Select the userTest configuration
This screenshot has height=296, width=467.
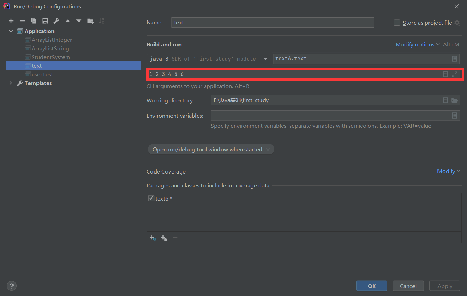click(x=42, y=74)
